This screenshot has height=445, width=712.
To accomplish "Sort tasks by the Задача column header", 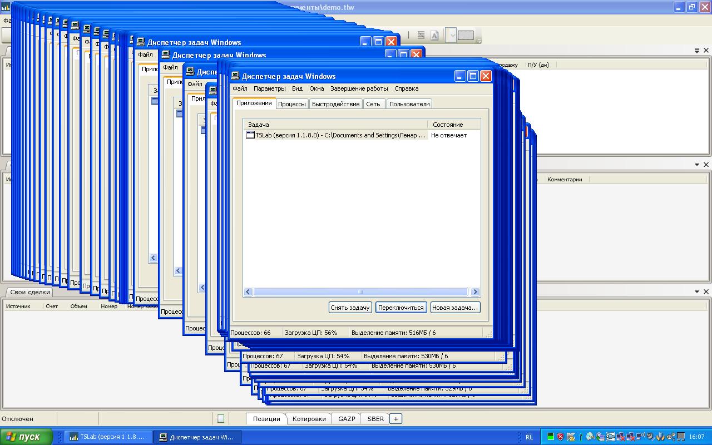I will point(335,125).
